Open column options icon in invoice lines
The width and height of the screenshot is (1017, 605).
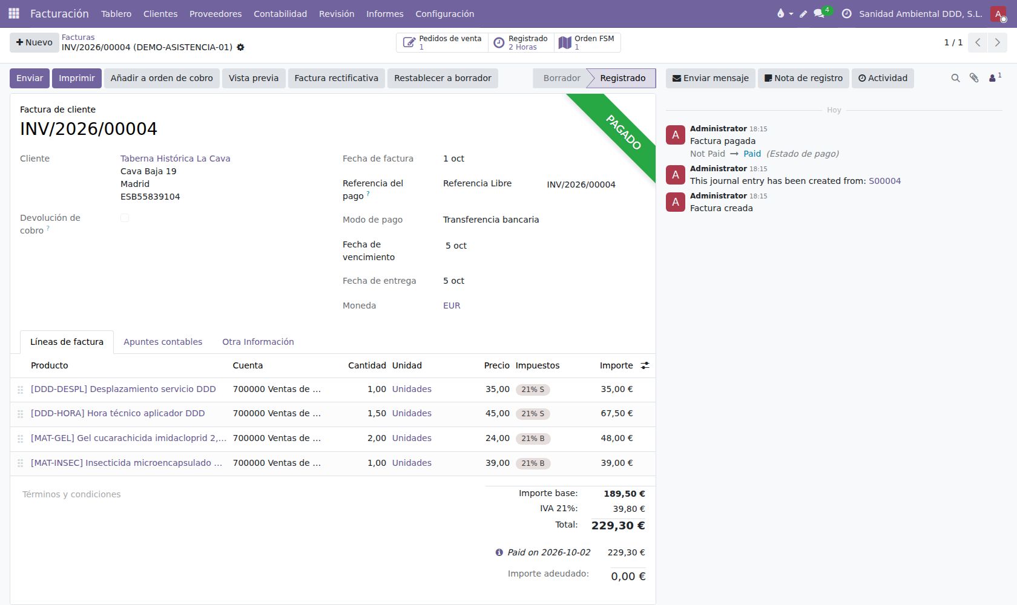pos(645,365)
